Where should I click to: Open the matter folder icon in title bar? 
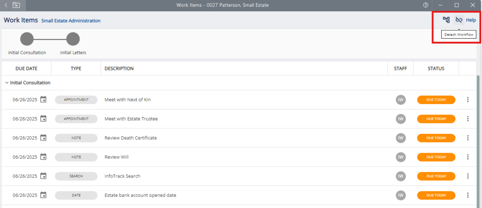tap(16, 5)
